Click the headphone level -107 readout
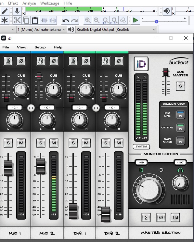194x242 pixels. coord(180,162)
